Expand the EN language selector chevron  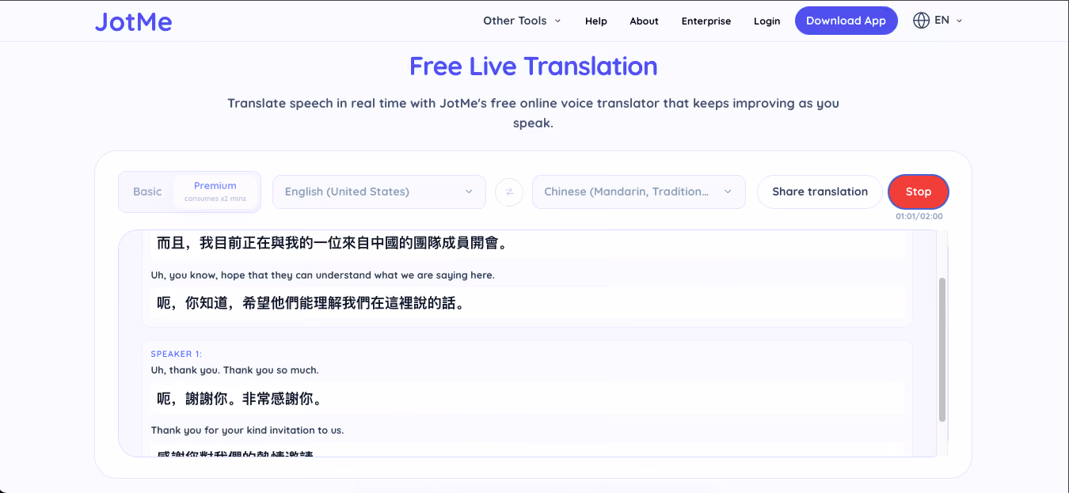[959, 21]
